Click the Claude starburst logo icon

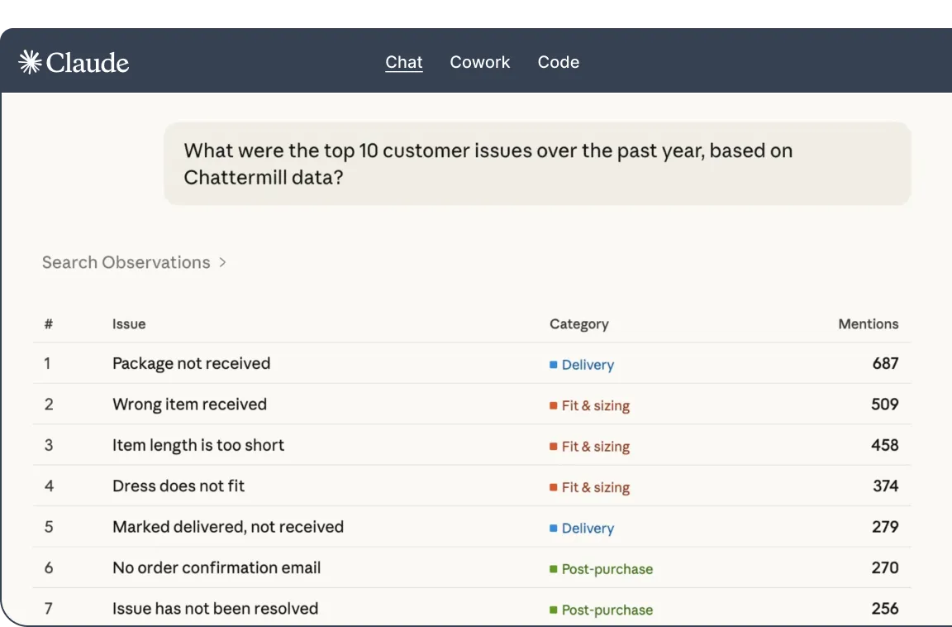tap(30, 62)
